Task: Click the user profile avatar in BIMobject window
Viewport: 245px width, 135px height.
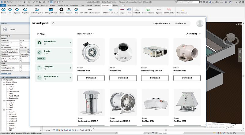Action: pyautogui.click(x=200, y=24)
